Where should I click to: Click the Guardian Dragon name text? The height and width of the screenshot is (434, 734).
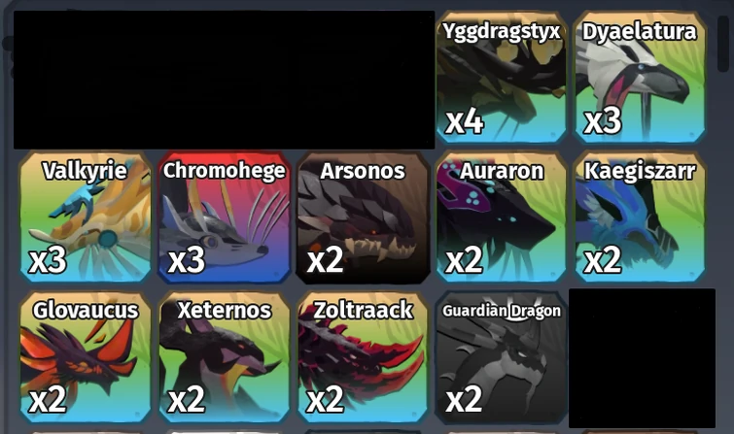click(x=502, y=311)
